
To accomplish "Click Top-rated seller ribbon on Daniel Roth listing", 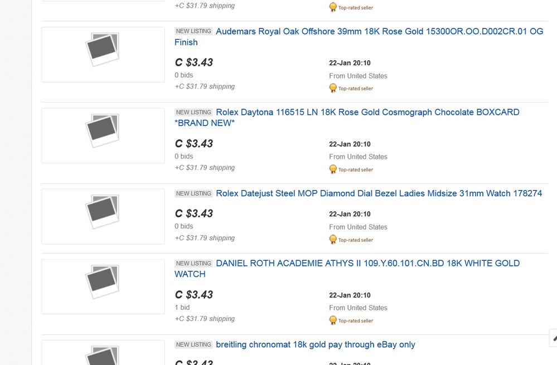I will [351, 320].
